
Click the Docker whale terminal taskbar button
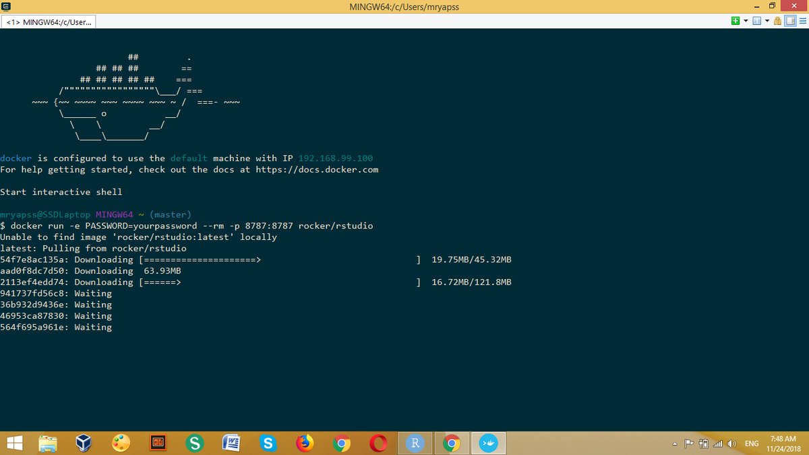[x=488, y=443]
